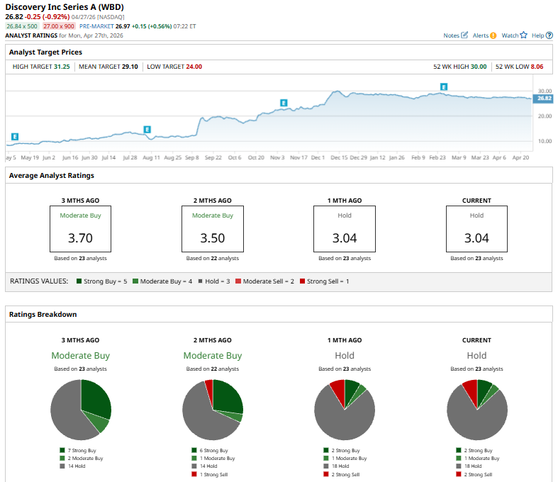The height and width of the screenshot is (482, 558).
Task: Select the 2 Mths Ago 3.50 rating box
Action: [x=212, y=229]
